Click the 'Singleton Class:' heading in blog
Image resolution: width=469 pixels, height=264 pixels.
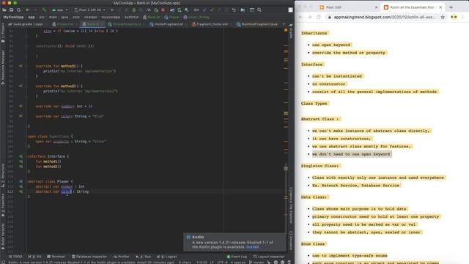[x=320, y=166]
